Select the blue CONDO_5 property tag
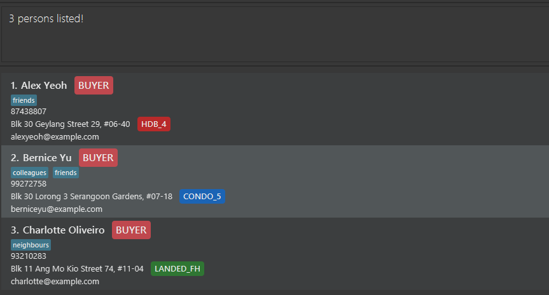 point(202,197)
